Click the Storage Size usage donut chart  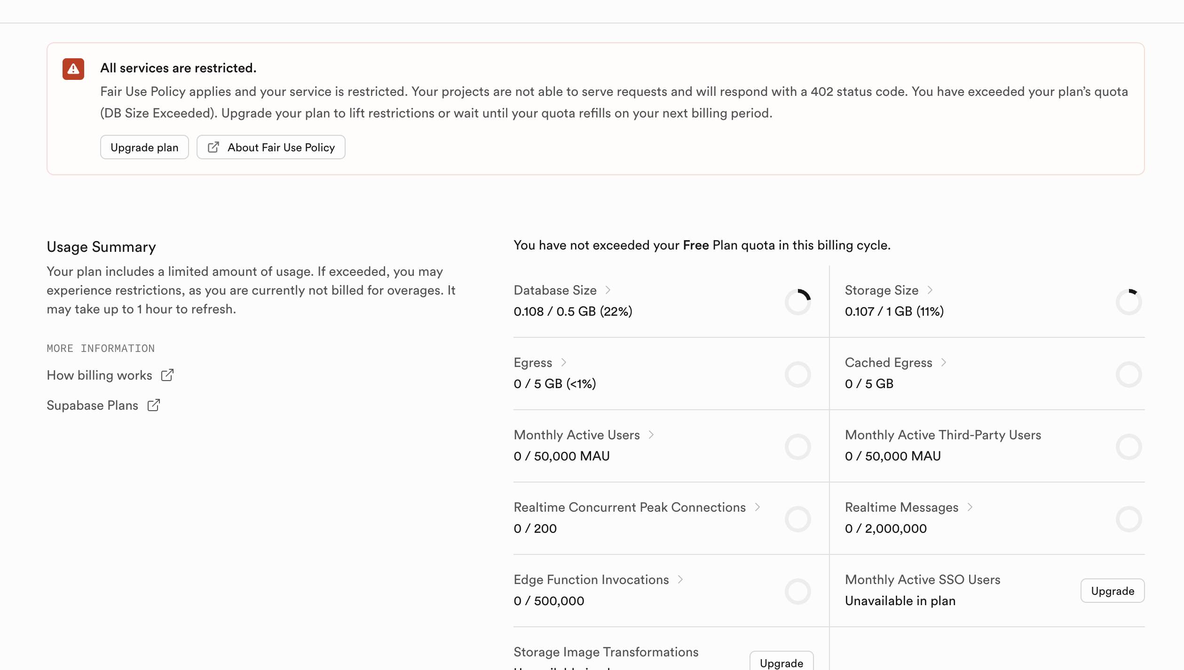pyautogui.click(x=1129, y=302)
